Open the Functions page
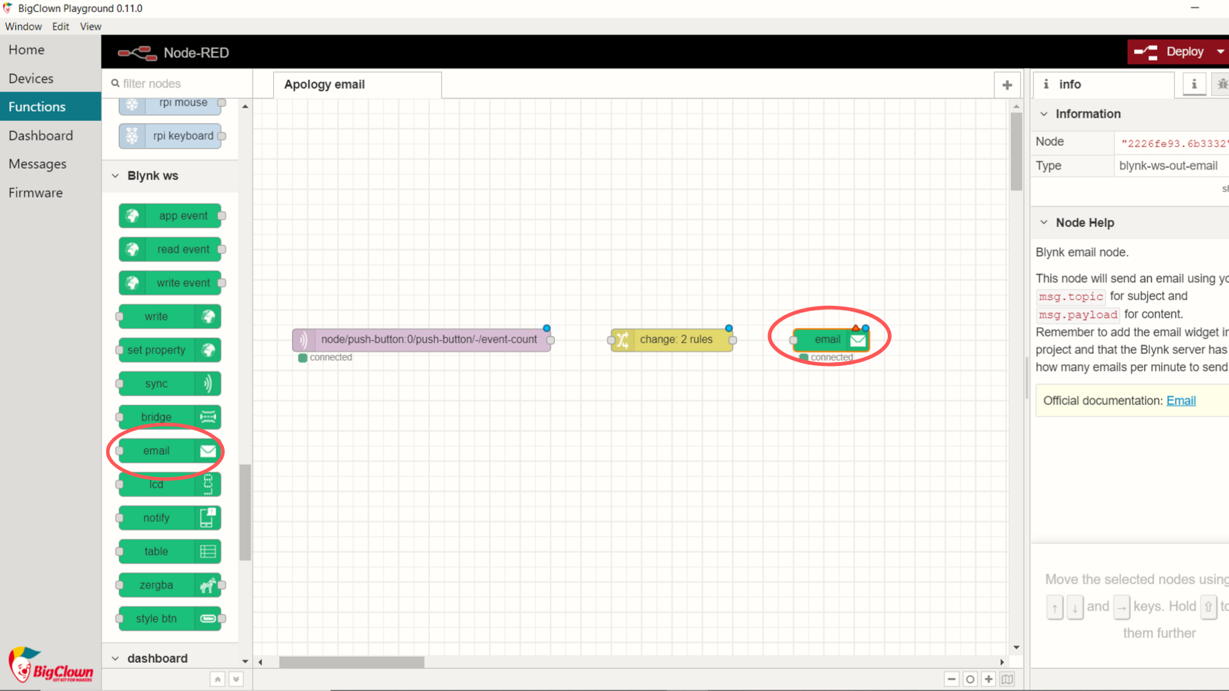 click(x=51, y=107)
